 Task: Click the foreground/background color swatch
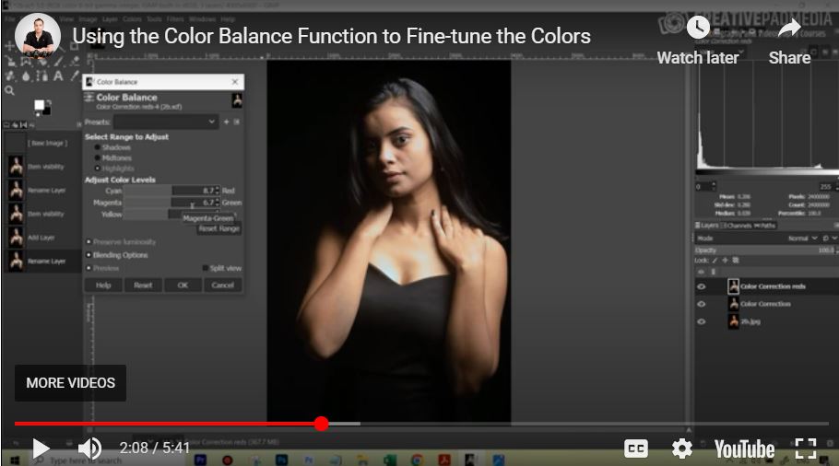42,107
